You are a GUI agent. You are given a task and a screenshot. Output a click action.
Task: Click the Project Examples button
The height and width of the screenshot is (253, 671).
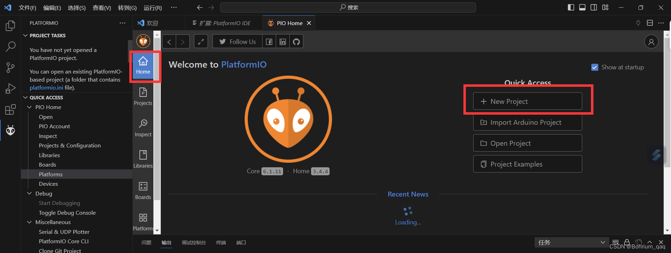point(527,164)
